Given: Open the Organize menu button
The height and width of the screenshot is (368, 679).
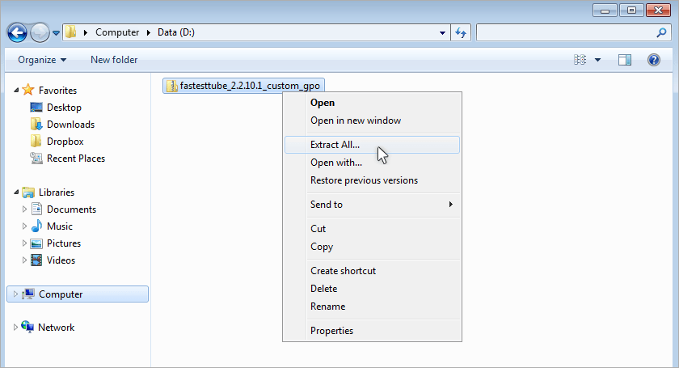Looking at the screenshot, I should 42,60.
